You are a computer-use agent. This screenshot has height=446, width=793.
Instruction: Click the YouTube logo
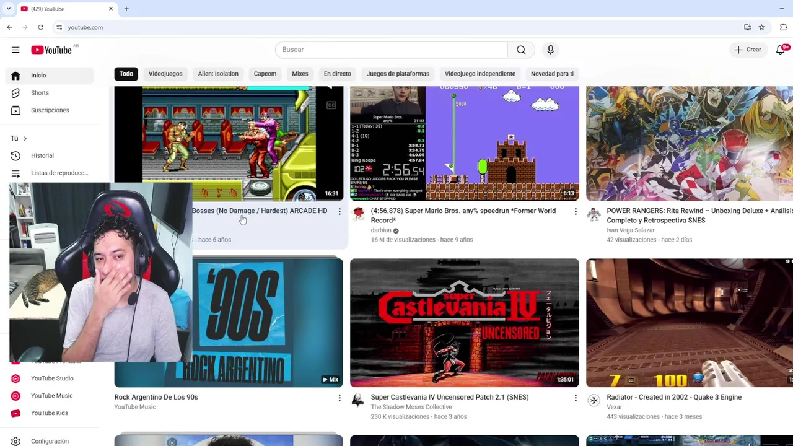click(51, 50)
